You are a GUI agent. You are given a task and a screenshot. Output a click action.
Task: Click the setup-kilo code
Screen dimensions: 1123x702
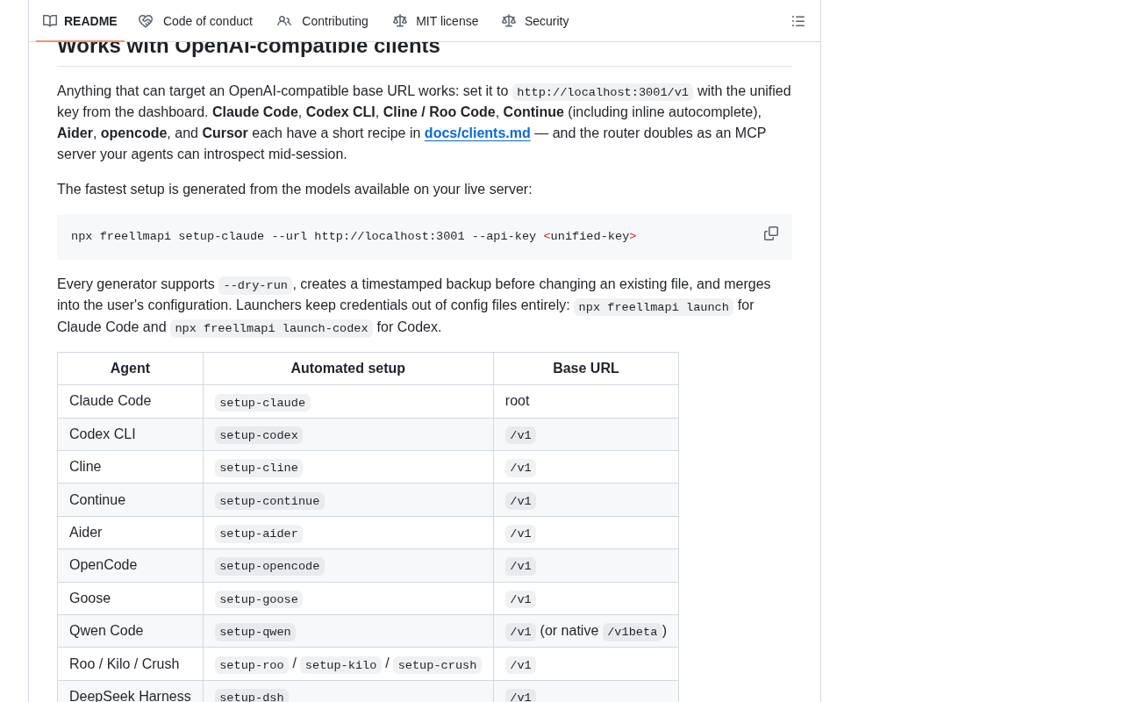tap(340, 665)
